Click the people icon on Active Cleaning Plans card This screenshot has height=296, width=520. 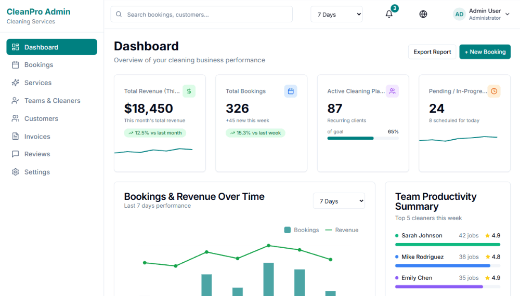pos(392,91)
